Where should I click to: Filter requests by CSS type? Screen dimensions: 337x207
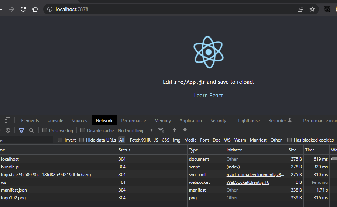coord(165,140)
